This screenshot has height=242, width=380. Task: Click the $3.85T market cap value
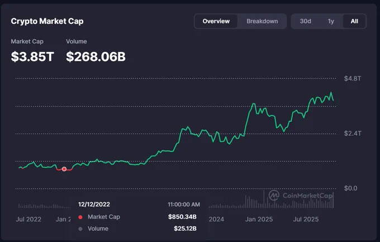pos(32,56)
